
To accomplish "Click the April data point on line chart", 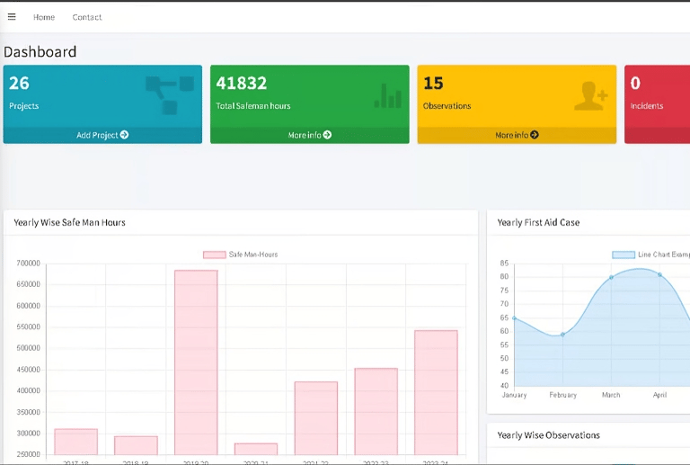I will coord(659,275).
